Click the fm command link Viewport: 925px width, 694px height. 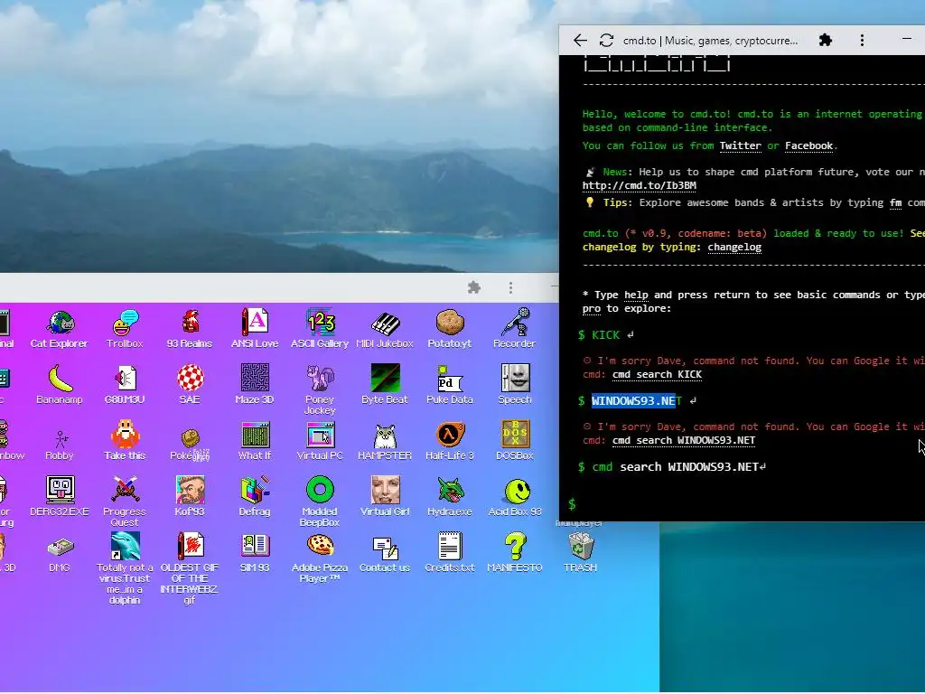(895, 202)
